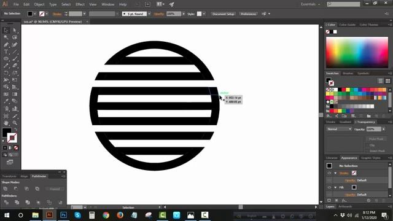Click the Merge pathfinder icon
The image size is (393, 221).
pyautogui.click(x=28, y=202)
